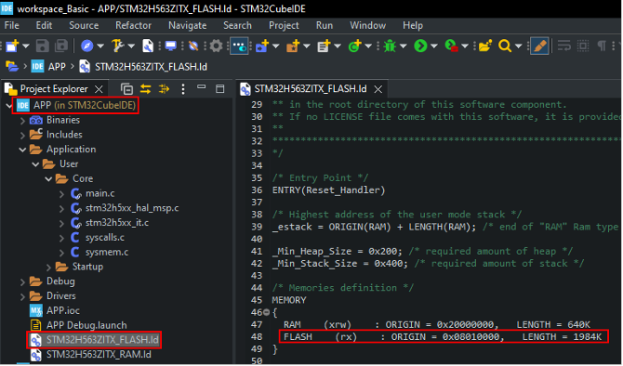This screenshot has width=623, height=366.
Task: Click the new source folder icon
Action: pyautogui.click(x=262, y=46)
